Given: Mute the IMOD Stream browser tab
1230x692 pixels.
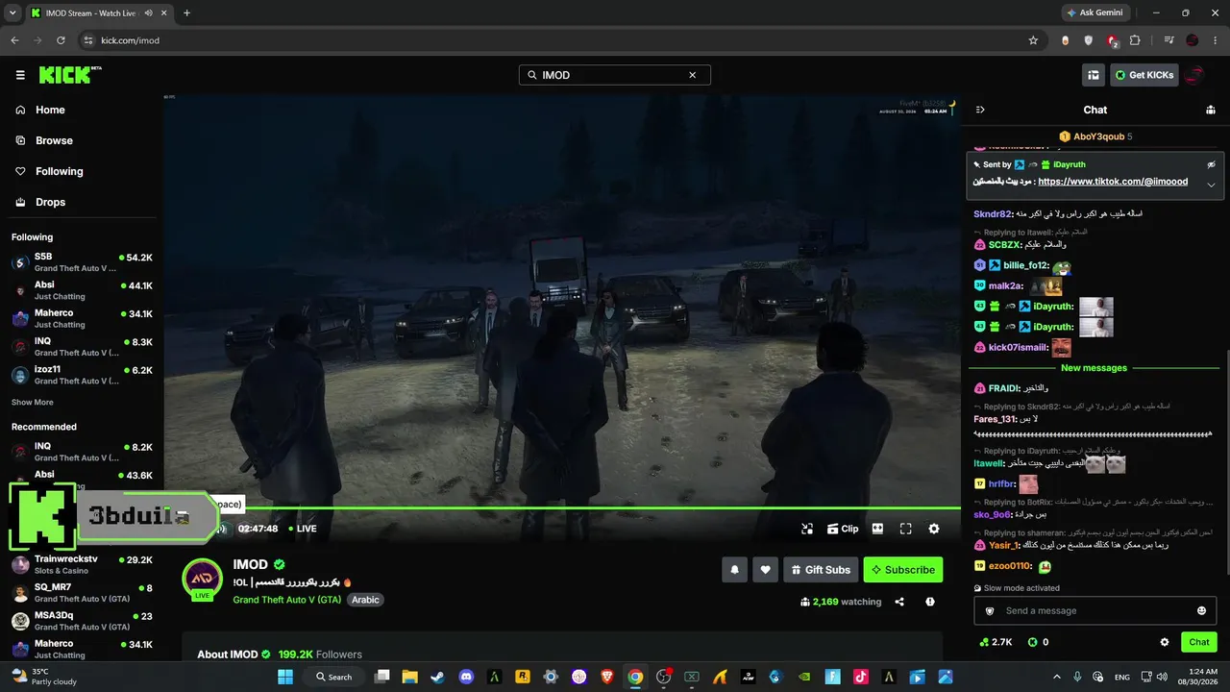Looking at the screenshot, I should [149, 12].
